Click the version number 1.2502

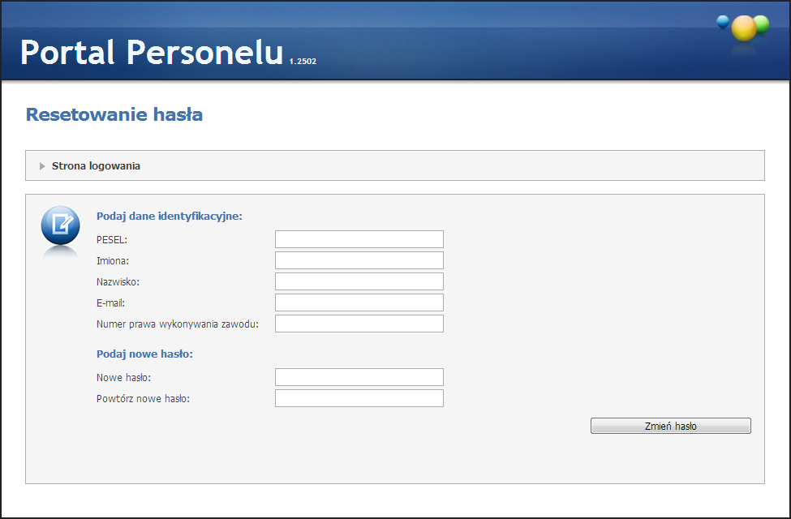click(x=303, y=62)
